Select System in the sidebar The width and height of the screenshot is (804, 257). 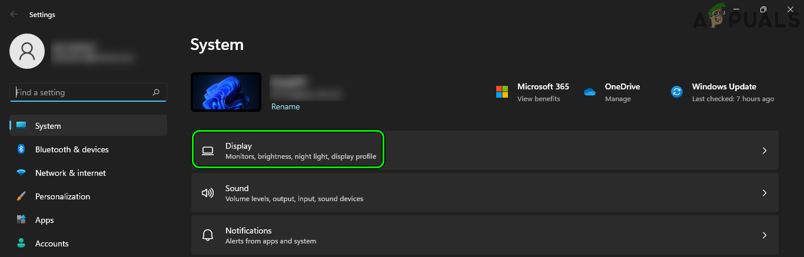pos(48,126)
